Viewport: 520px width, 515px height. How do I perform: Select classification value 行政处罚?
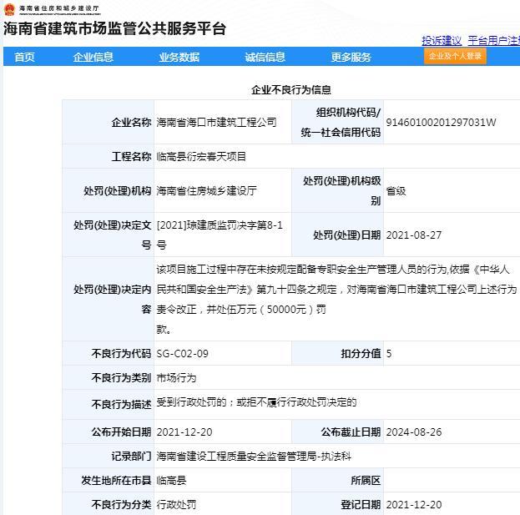point(176,505)
